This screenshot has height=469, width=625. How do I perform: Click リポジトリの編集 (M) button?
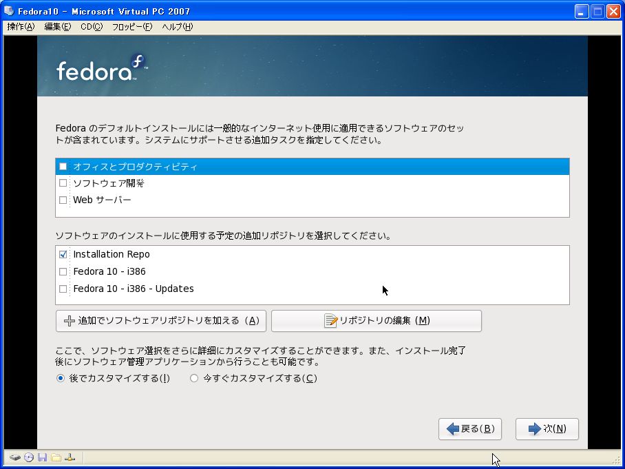(x=377, y=321)
